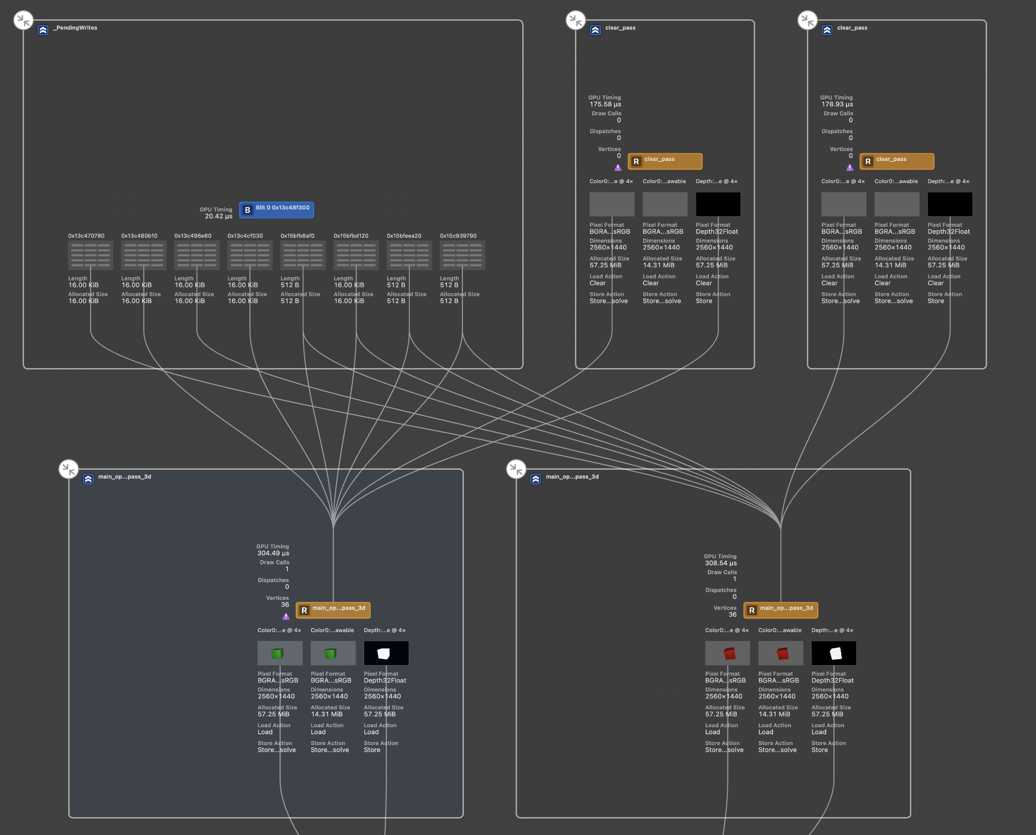Click the R icon in right main_op...pass_3d node
This screenshot has height=835, width=1036.
[751, 610]
